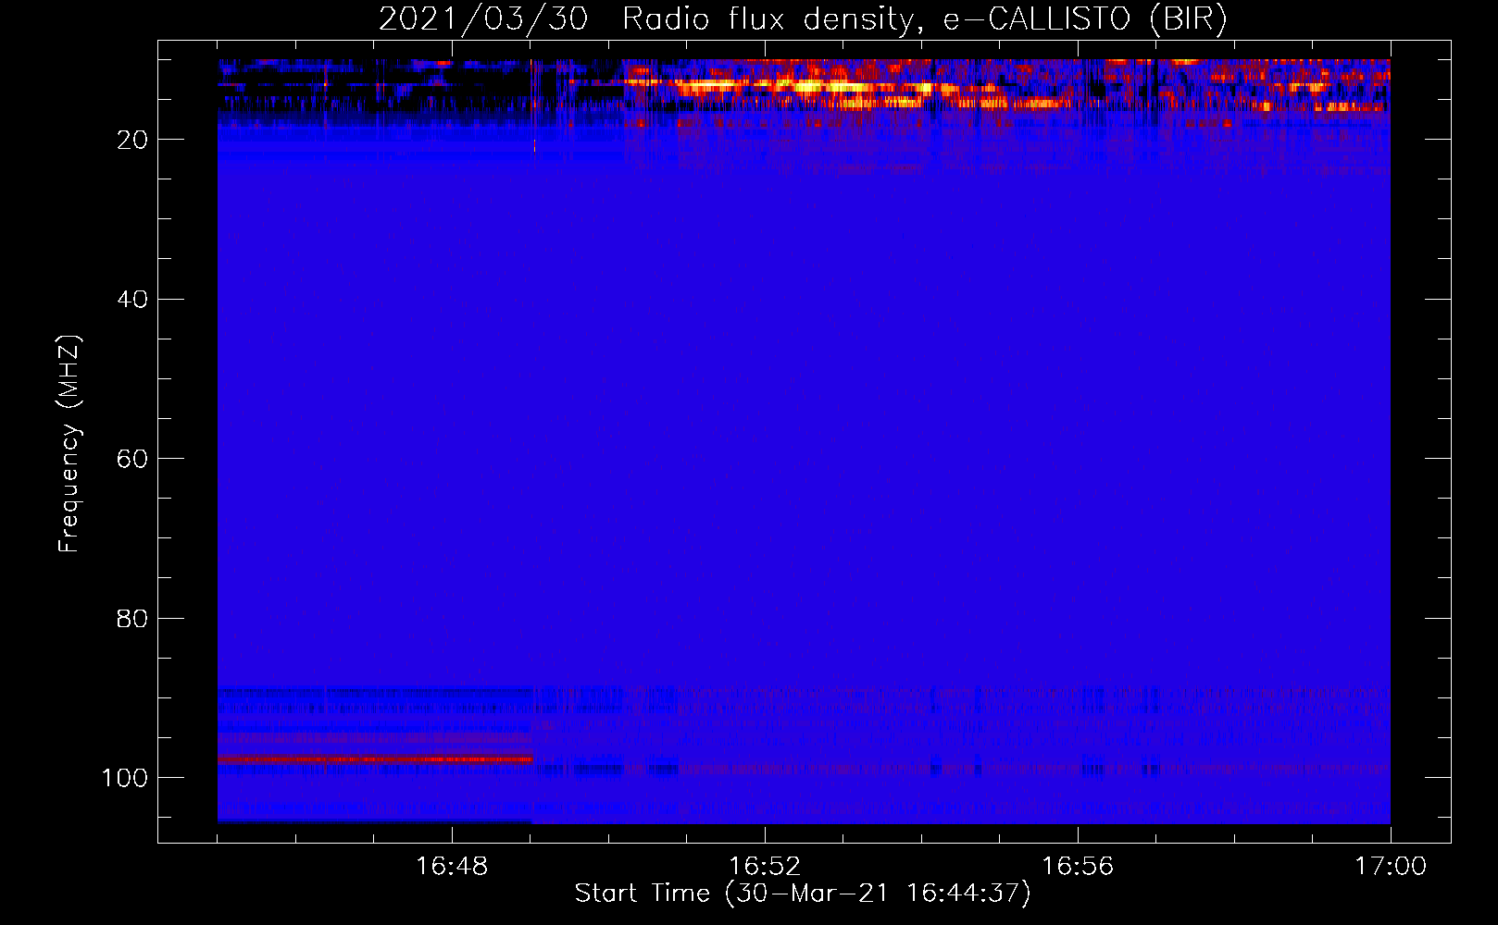Click the 80 frequency tick label
Viewport: 1498px width, 925px height.
(132, 618)
